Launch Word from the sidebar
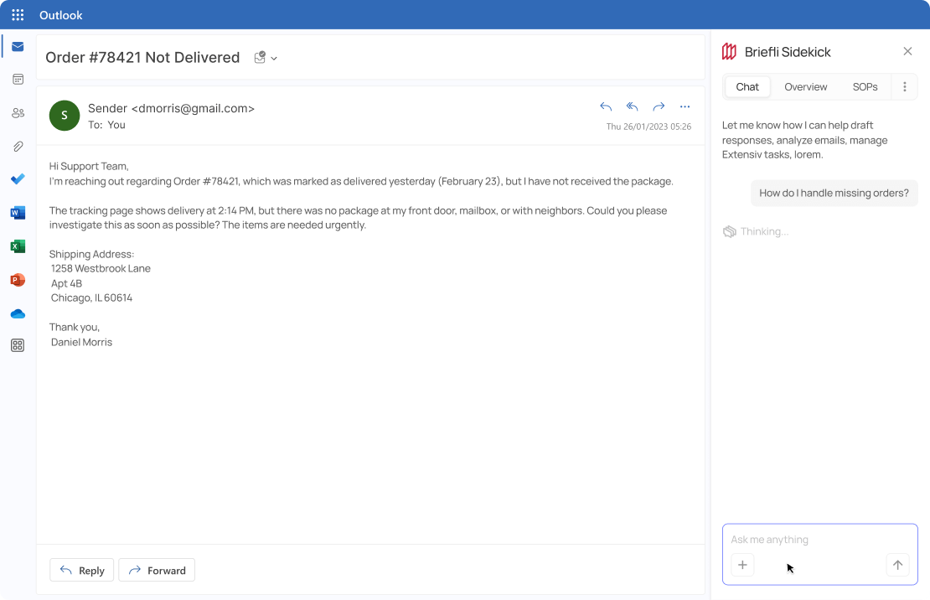The width and height of the screenshot is (930, 600). pos(18,213)
